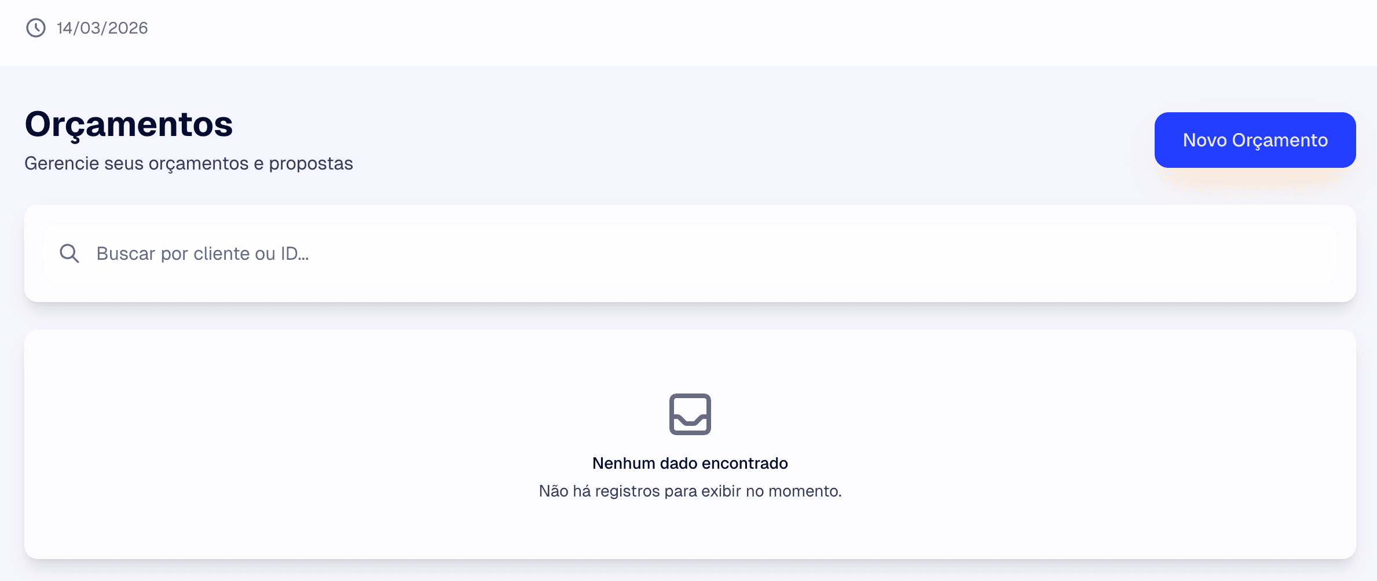The height and width of the screenshot is (581, 1377).
Task: Click the 'Nenhum dado encontrado' message
Action: point(690,463)
